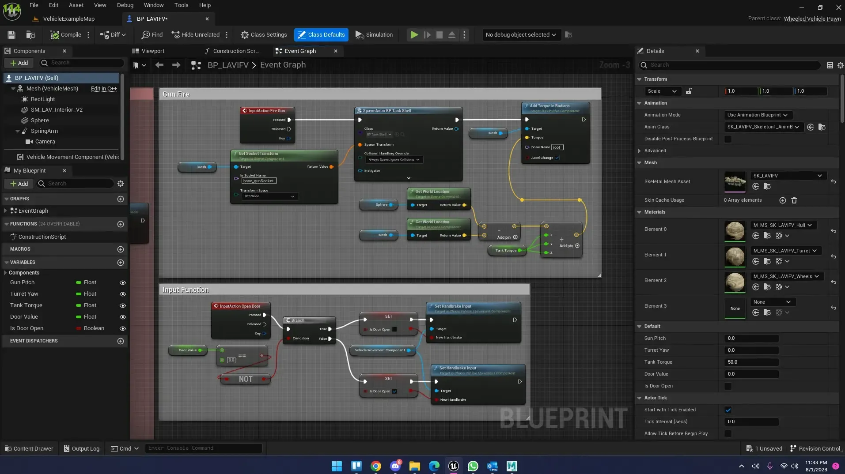Screen dimensions: 845x474
Task: Navigate back in the graph editor
Action: pos(159,65)
